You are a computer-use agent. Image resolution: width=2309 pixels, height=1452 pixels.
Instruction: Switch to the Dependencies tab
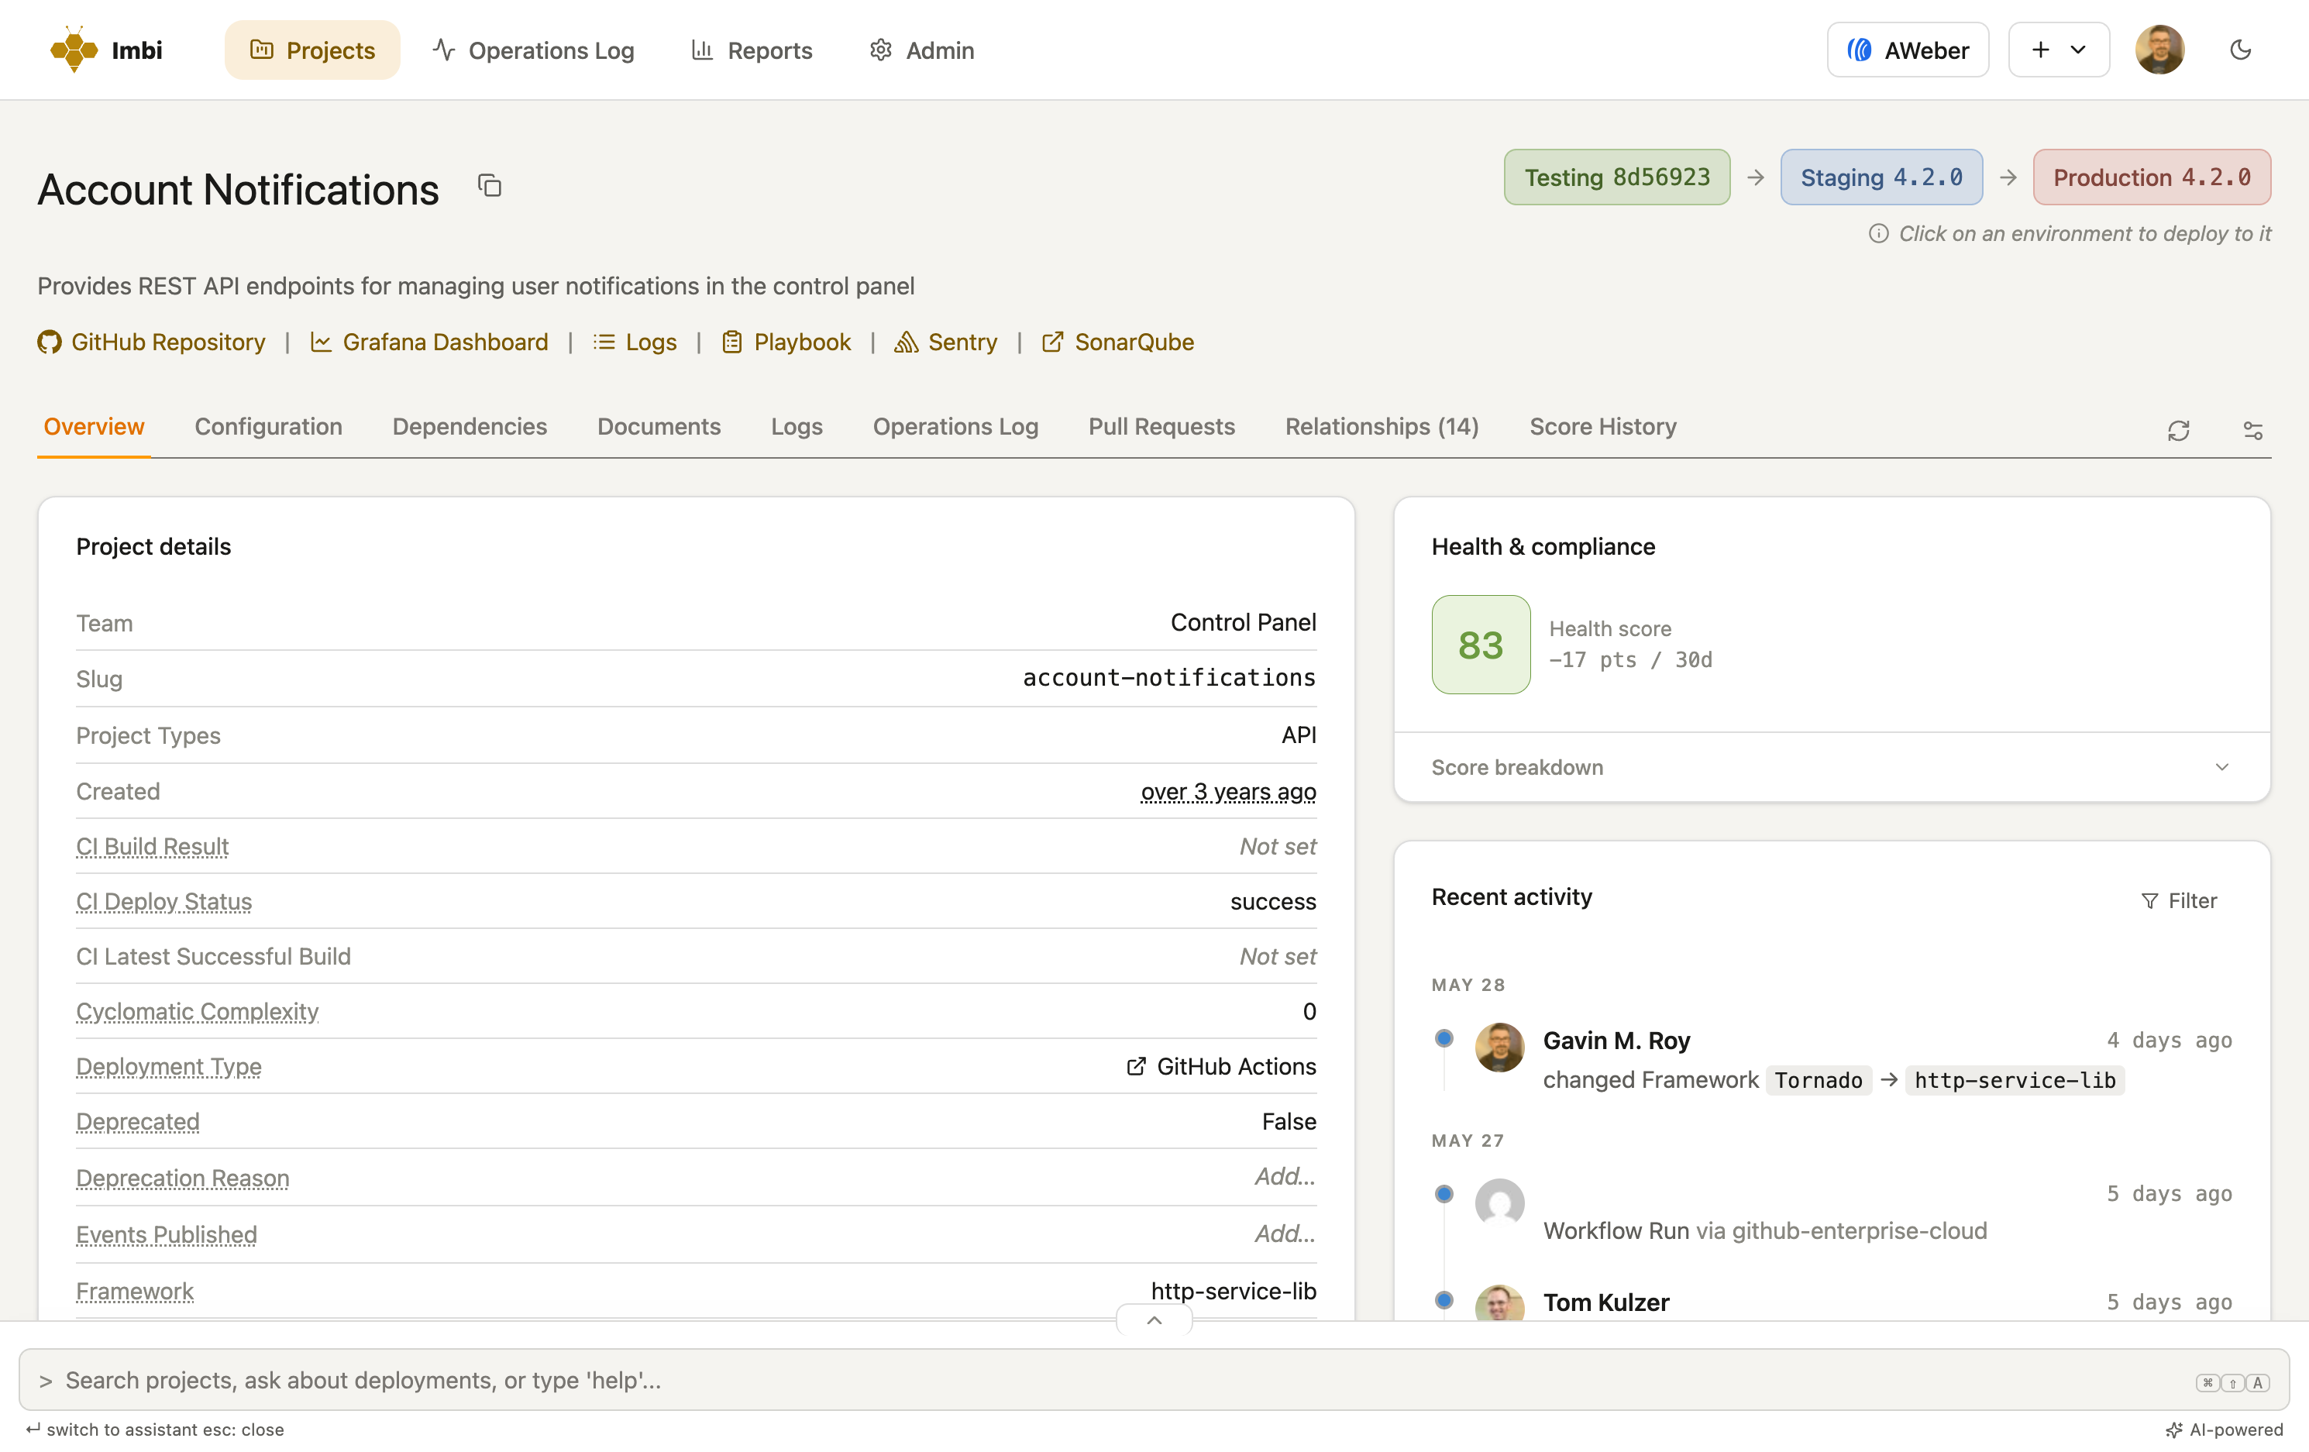tap(470, 427)
